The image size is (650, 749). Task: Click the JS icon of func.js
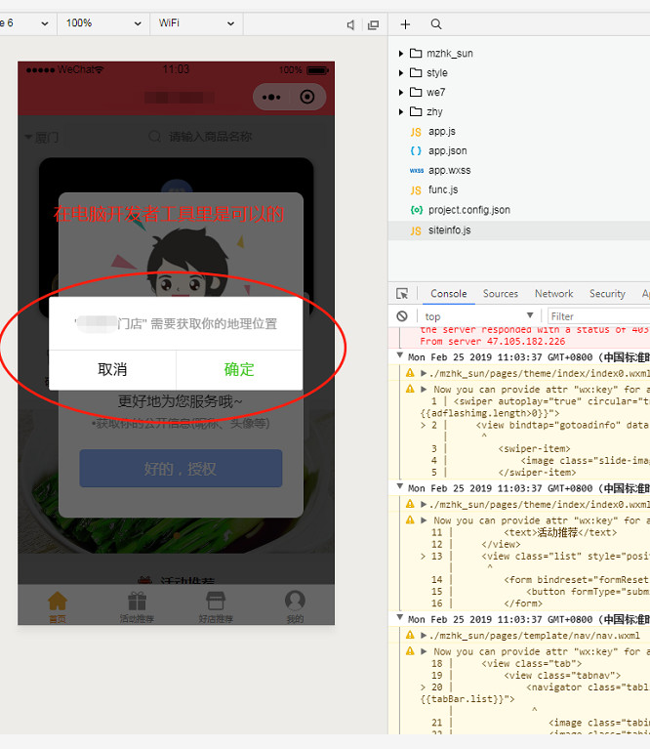[x=416, y=190]
